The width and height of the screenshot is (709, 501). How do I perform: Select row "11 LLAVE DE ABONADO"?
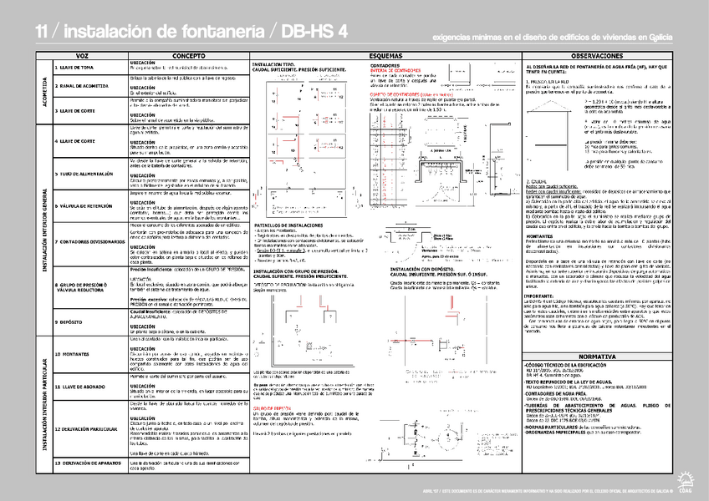pyautogui.click(x=151, y=387)
